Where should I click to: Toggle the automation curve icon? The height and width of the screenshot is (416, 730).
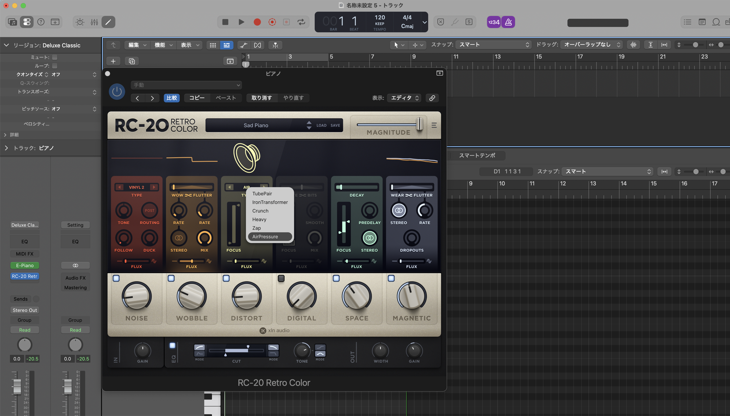coord(244,45)
